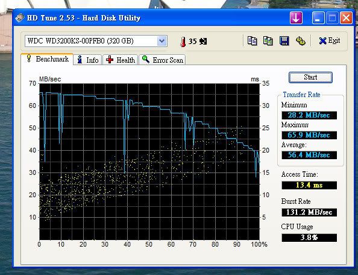Screen dimensions: 358x275
Task: Open the Health tab
Action: (x=121, y=60)
